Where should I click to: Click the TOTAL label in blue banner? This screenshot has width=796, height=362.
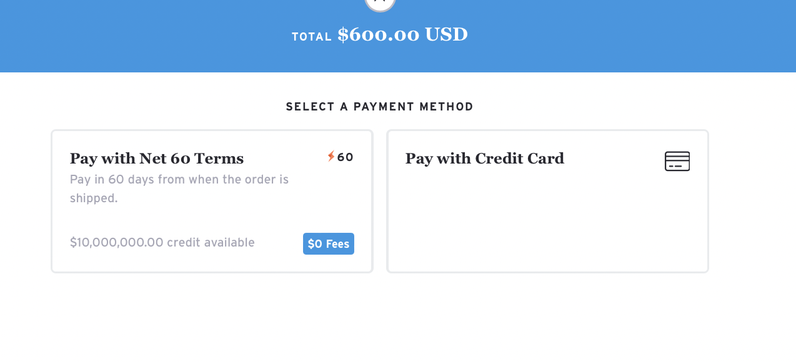tap(311, 36)
